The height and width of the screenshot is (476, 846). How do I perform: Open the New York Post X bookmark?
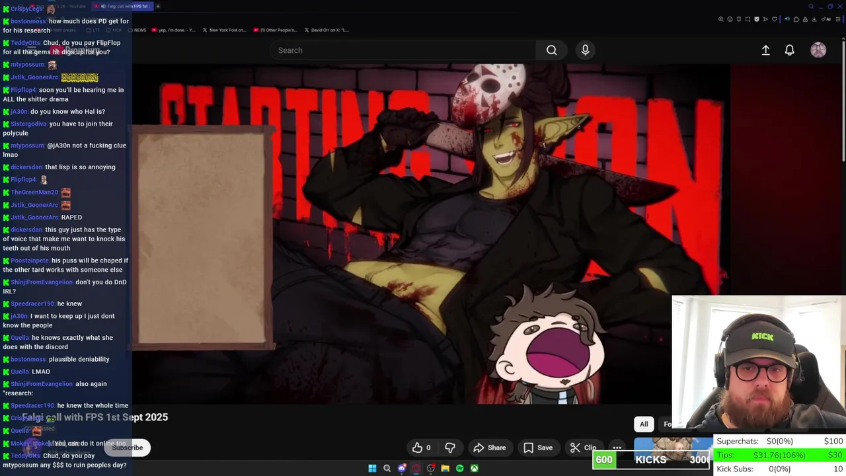[224, 30]
